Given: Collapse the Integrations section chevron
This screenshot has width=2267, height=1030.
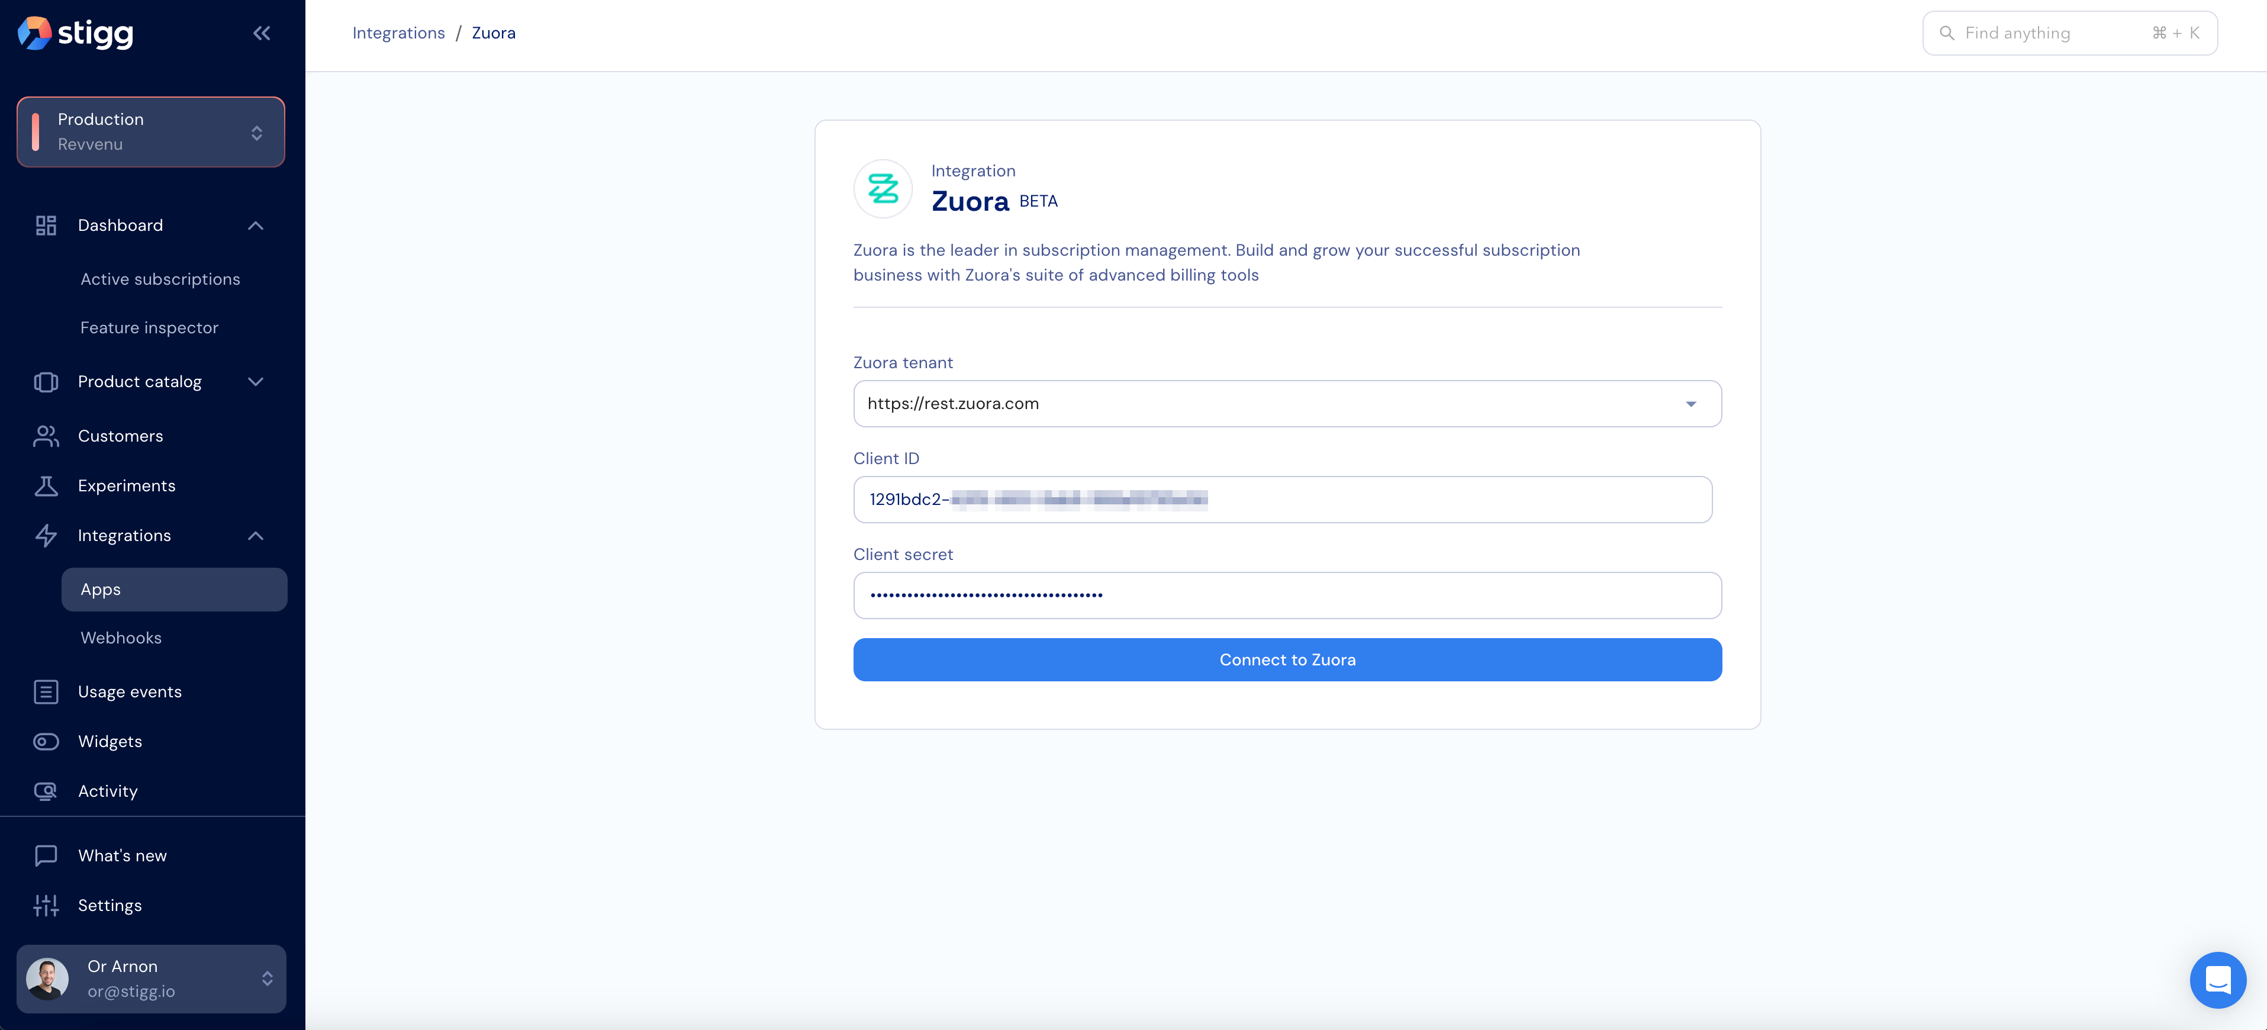Looking at the screenshot, I should (256, 536).
